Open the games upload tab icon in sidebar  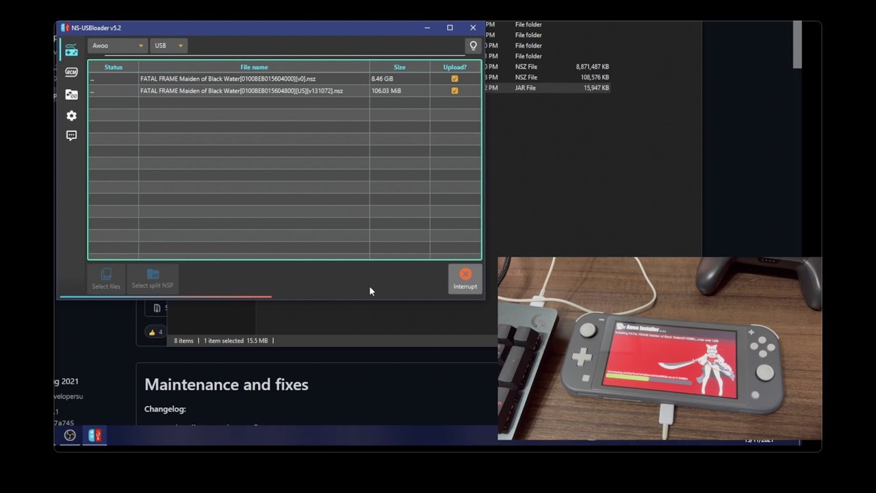pyautogui.click(x=71, y=50)
